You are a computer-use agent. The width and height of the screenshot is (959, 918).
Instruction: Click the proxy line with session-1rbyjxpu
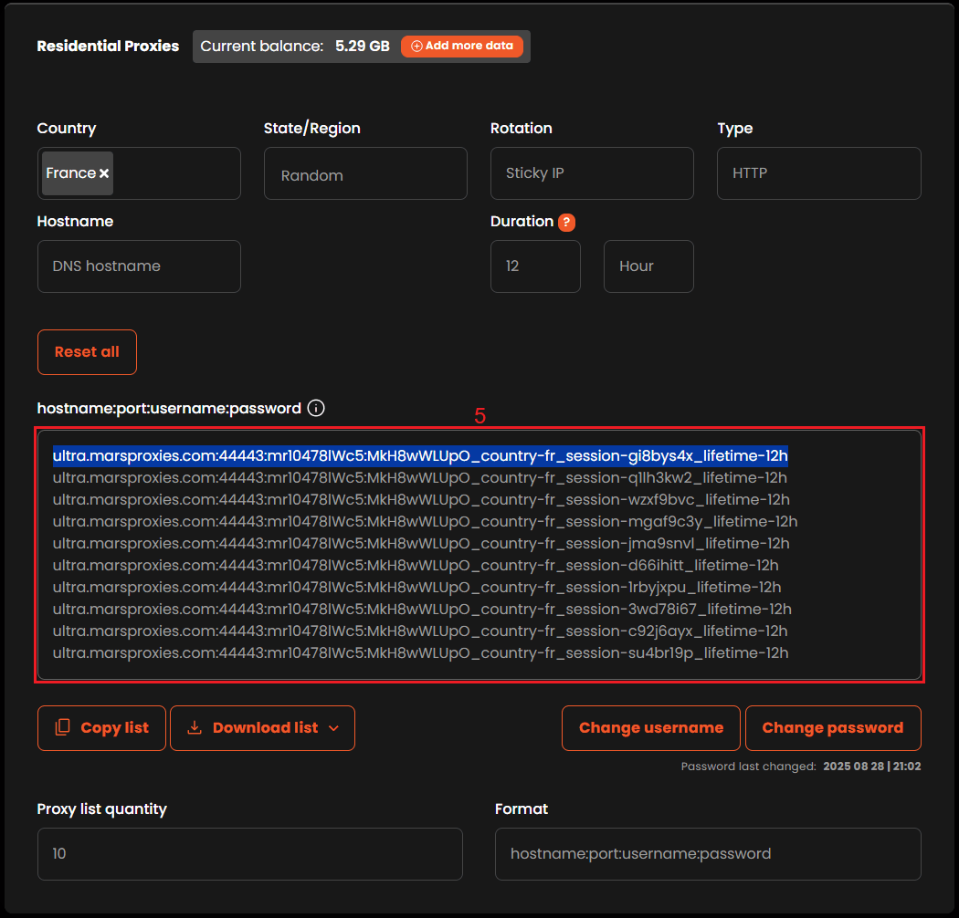pyautogui.click(x=416, y=588)
